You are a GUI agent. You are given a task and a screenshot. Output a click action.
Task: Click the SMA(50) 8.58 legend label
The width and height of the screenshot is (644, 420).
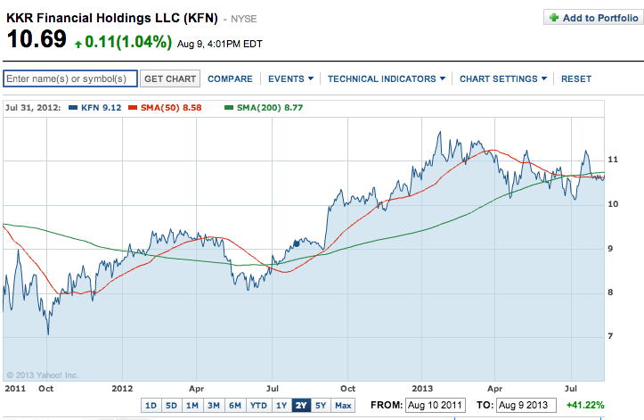(x=171, y=108)
